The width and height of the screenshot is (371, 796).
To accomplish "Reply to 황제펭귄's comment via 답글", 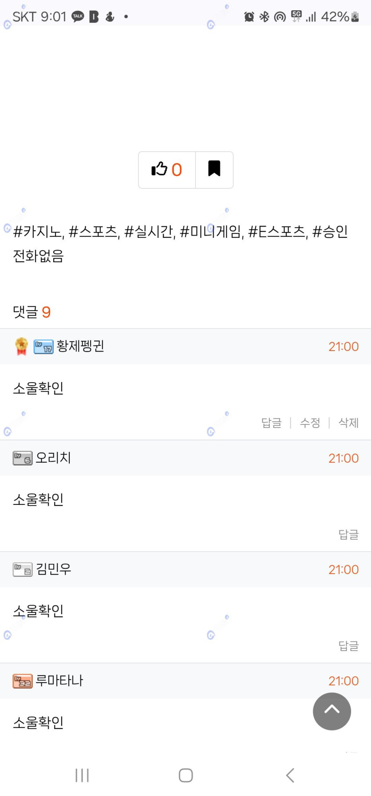I will (x=271, y=423).
